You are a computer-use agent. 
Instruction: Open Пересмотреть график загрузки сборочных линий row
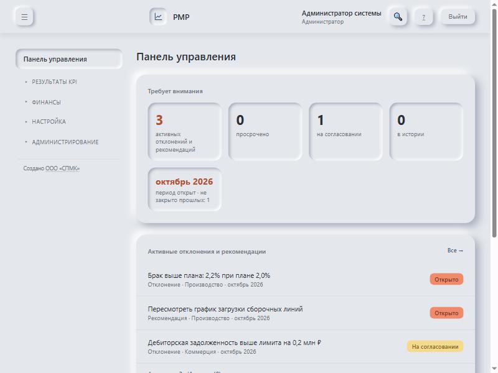306,313
